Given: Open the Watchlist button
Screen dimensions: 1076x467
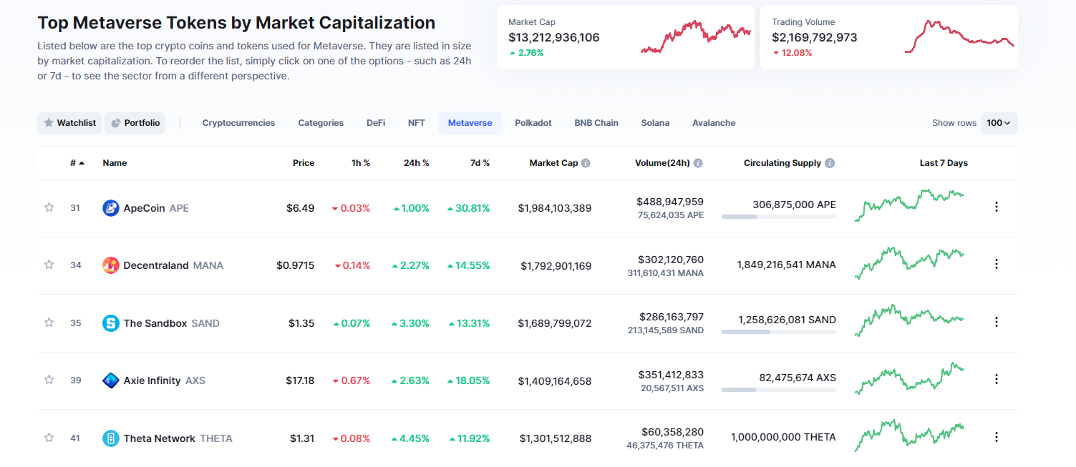Looking at the screenshot, I should point(69,123).
